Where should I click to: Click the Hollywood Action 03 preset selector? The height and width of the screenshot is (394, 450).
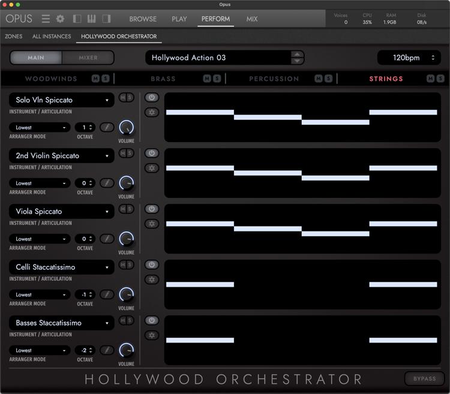coord(225,58)
